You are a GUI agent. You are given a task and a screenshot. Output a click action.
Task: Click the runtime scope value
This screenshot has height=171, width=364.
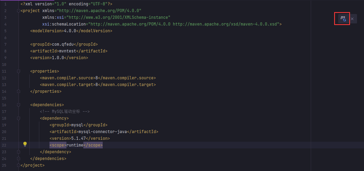point(75,145)
